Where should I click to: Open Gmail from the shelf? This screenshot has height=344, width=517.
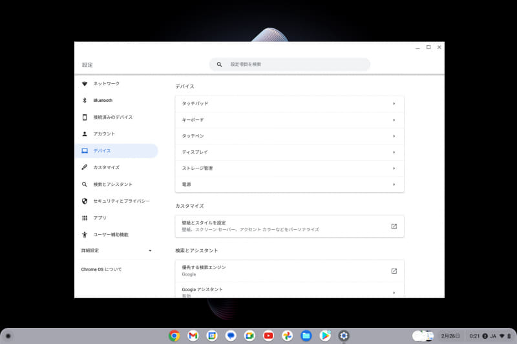point(193,336)
